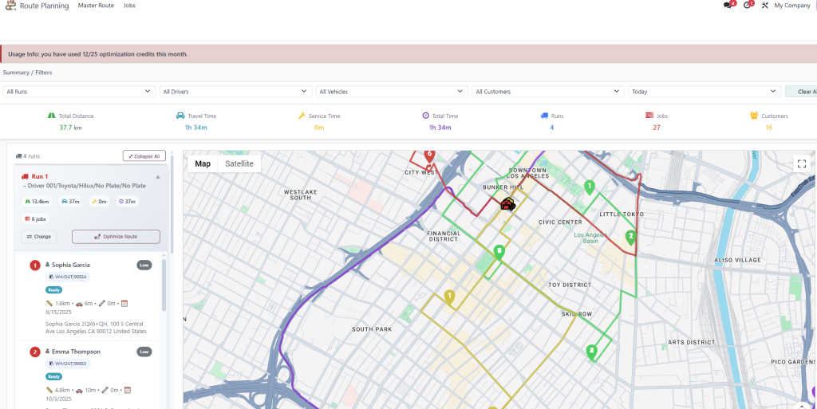Open the All Runs dropdown
817x409 pixels.
[78, 92]
